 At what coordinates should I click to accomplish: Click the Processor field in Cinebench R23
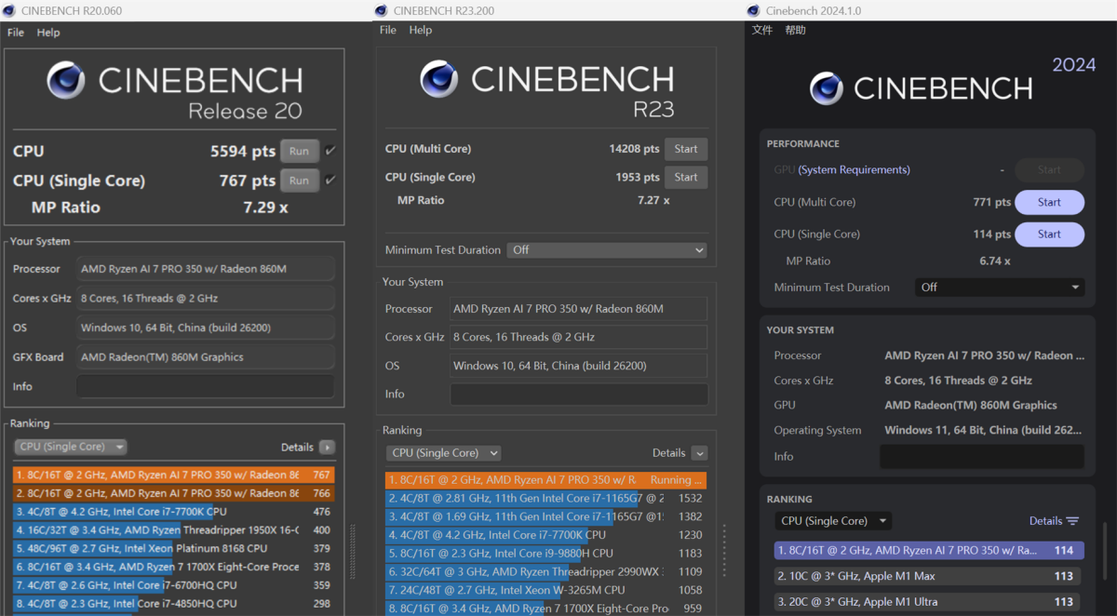pos(579,309)
